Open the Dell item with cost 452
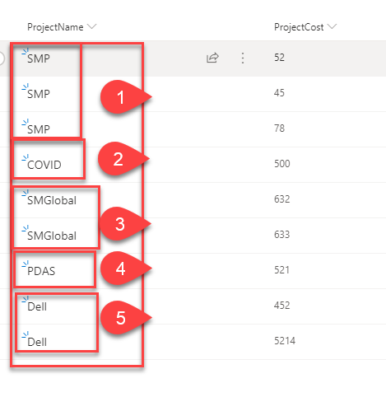This screenshot has height=411, width=386. coord(37,306)
